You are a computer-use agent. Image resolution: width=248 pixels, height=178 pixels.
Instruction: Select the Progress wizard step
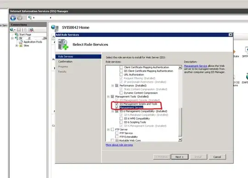pos(63,67)
